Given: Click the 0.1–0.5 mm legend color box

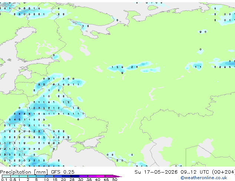Looking at the screenshot, I should pyautogui.click(x=6, y=176).
